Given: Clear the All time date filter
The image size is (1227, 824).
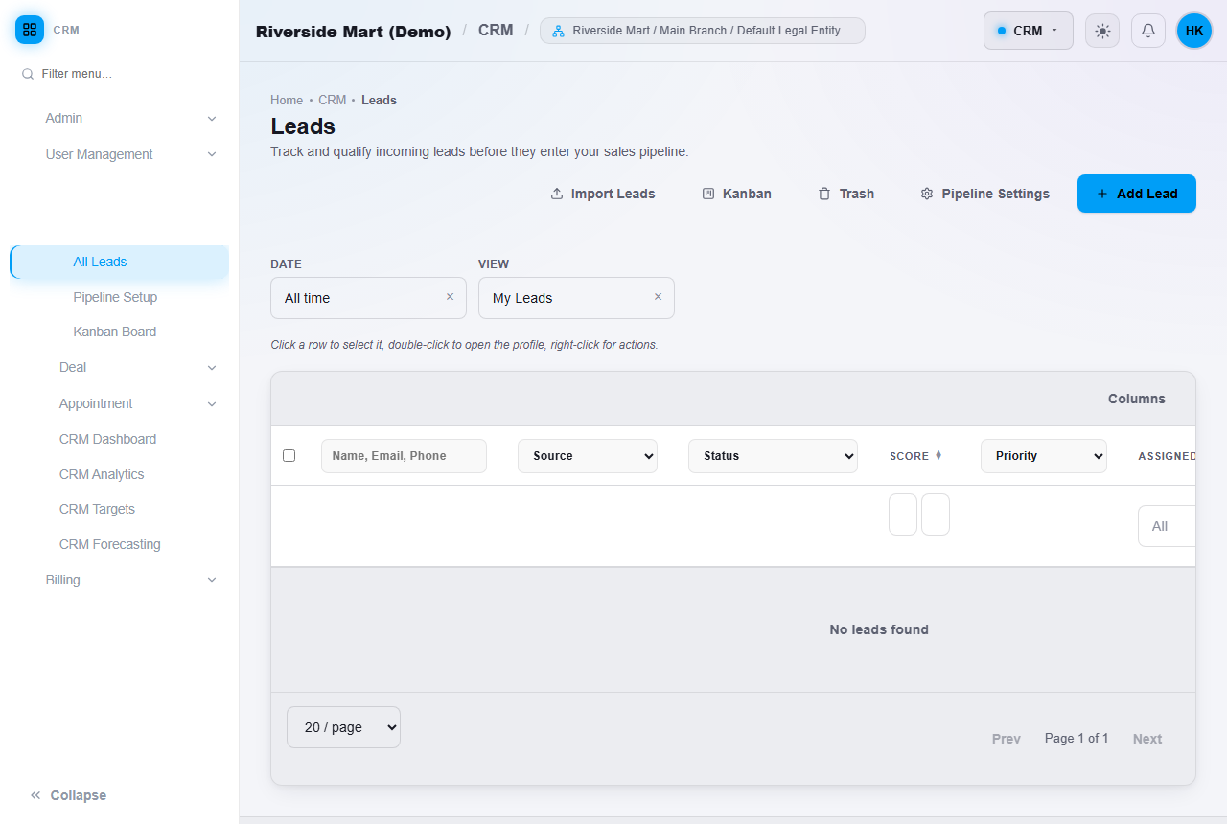Looking at the screenshot, I should point(450,297).
